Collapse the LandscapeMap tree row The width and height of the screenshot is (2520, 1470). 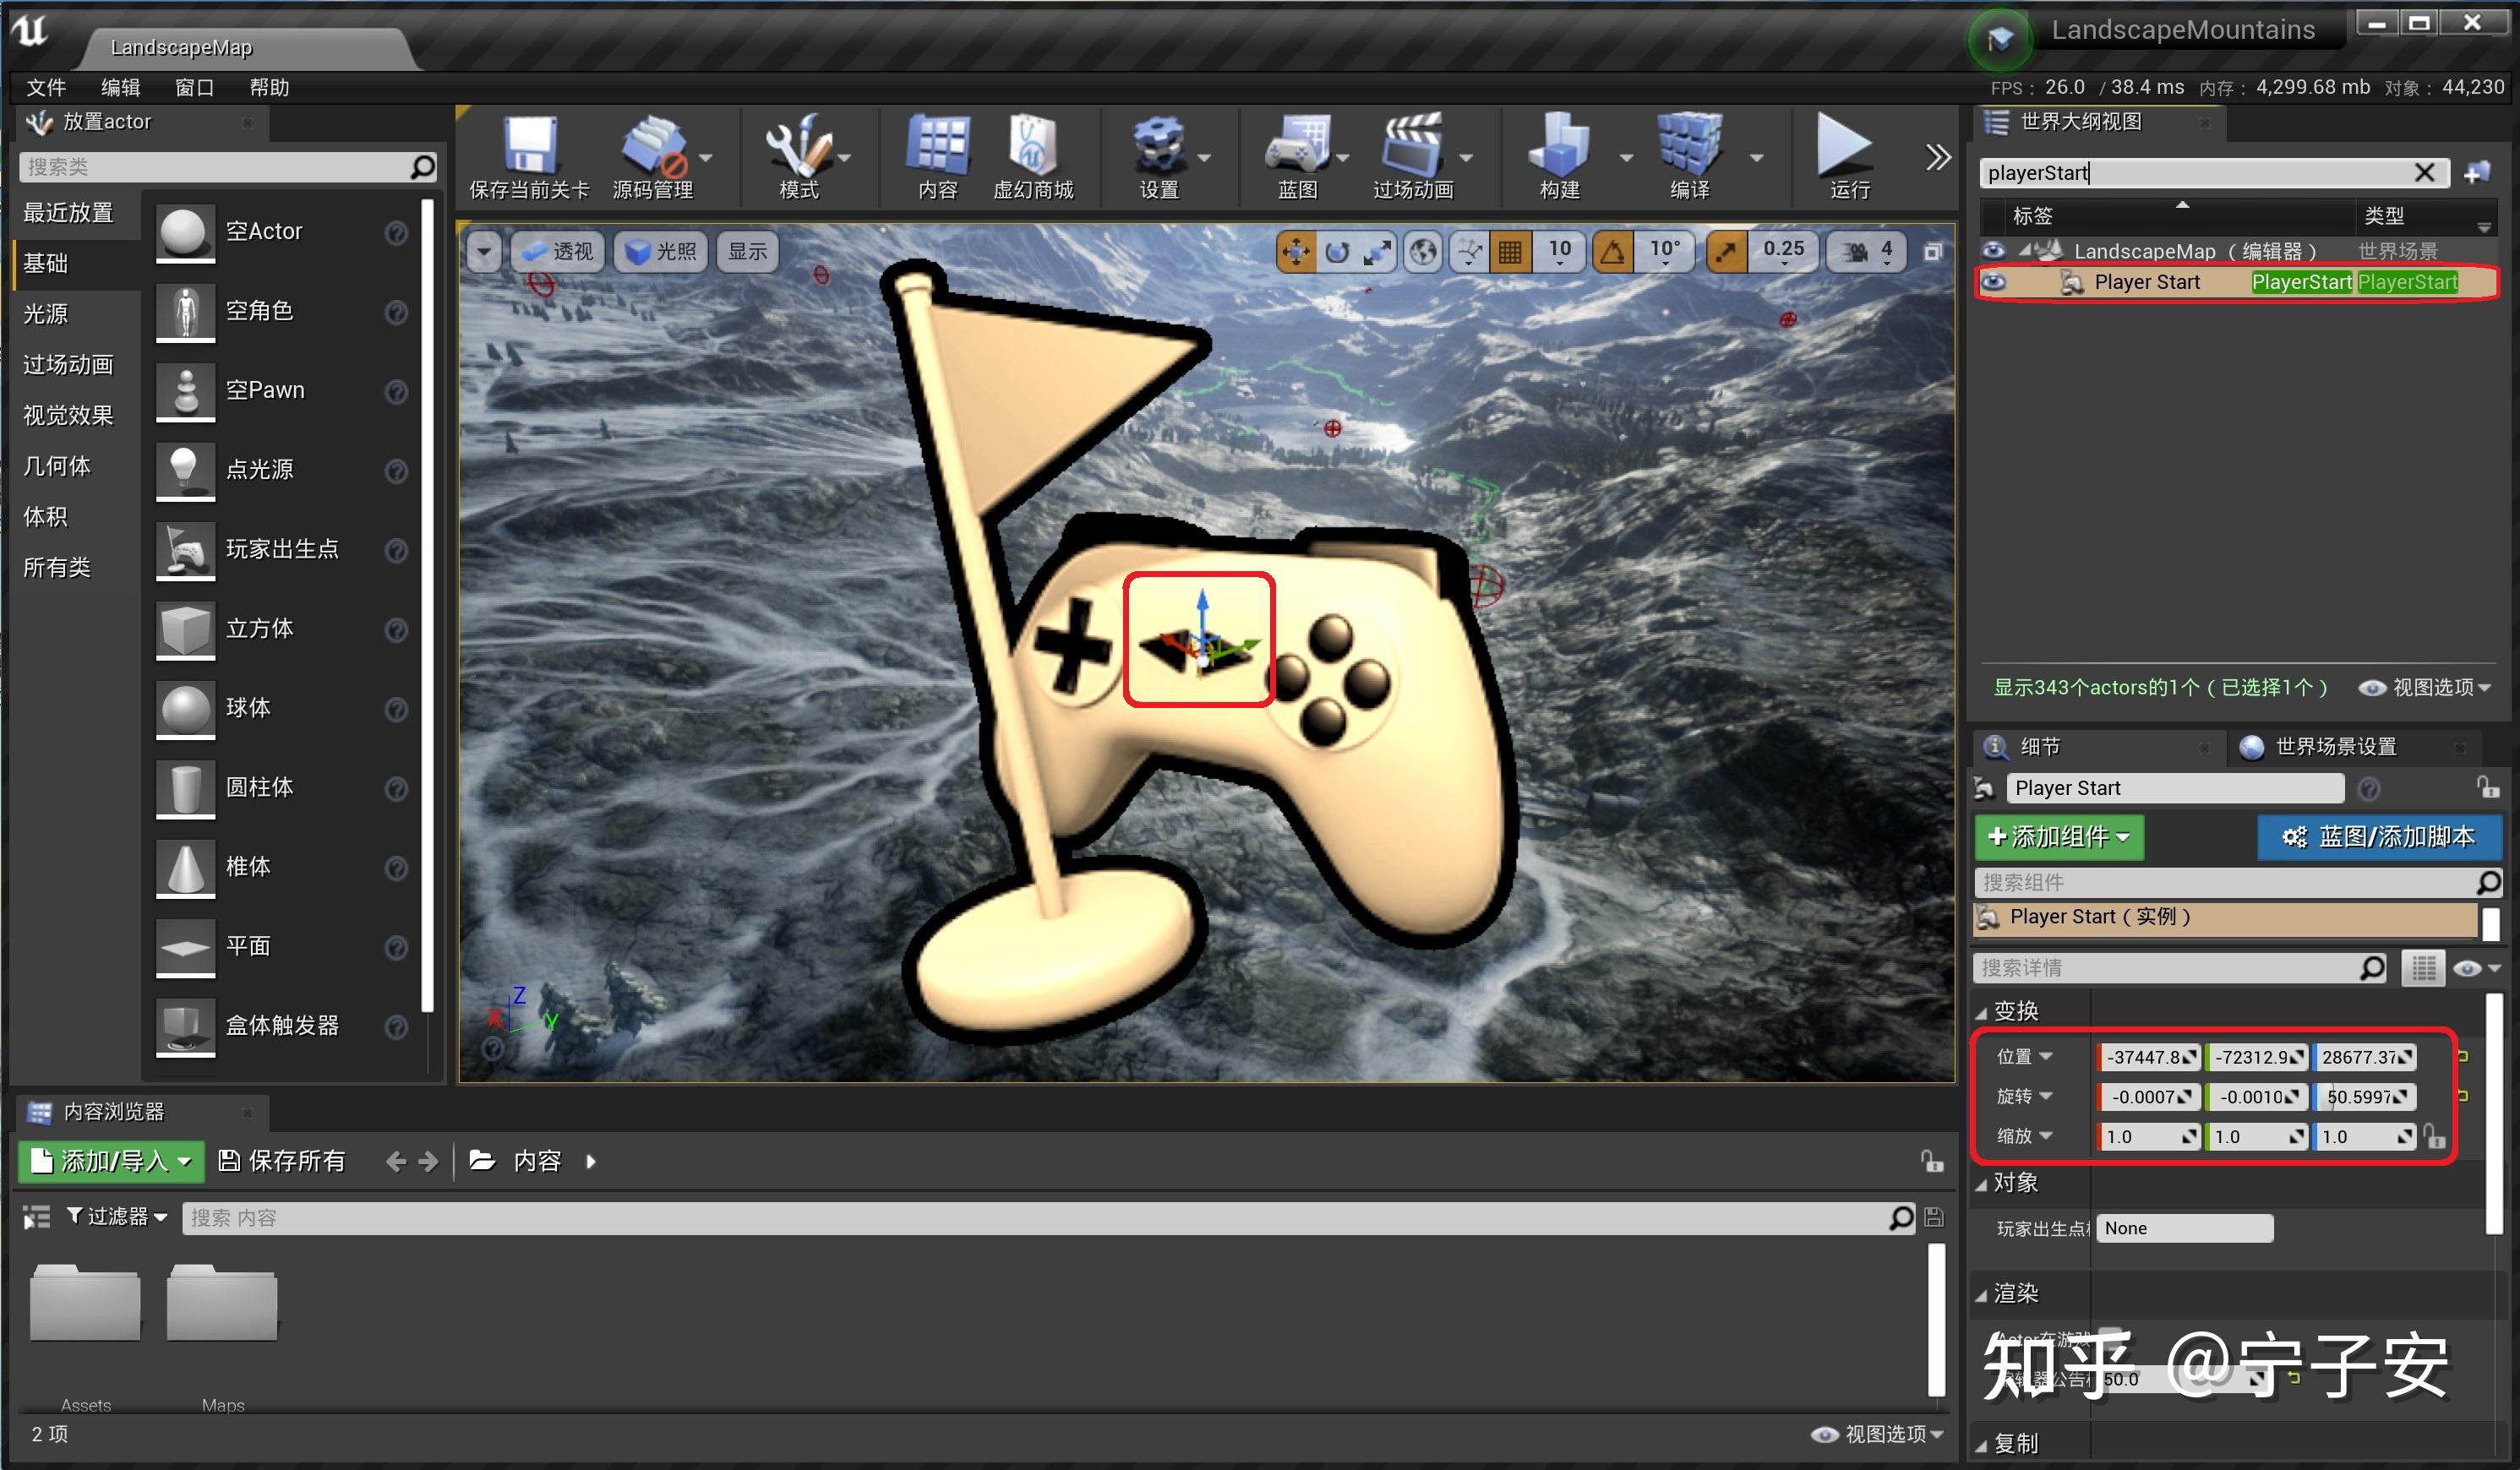2023,250
